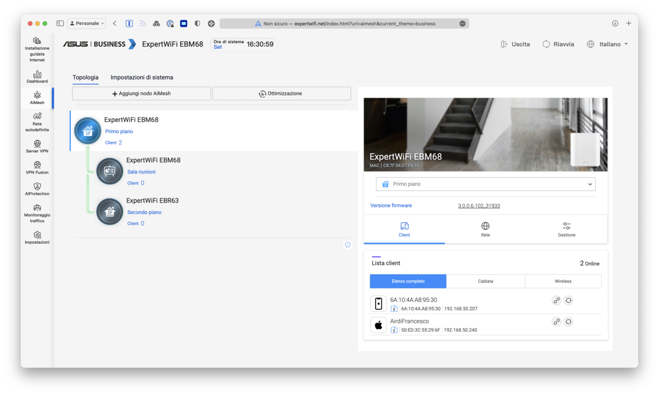Click refresh icon for 6A:10:4A:A8:95:30 client

[x=568, y=300]
